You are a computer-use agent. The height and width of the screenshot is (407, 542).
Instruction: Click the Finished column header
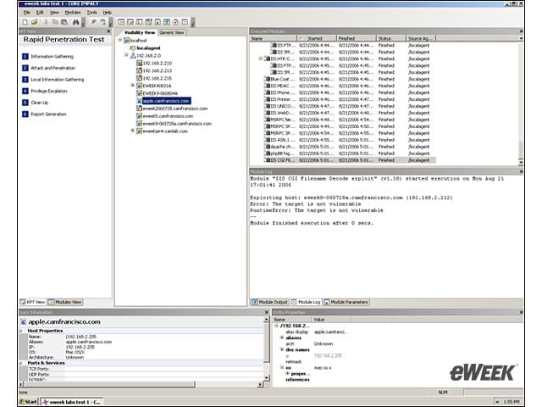click(x=356, y=38)
